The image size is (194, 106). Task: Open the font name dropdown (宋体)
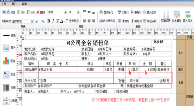click(x=66, y=12)
